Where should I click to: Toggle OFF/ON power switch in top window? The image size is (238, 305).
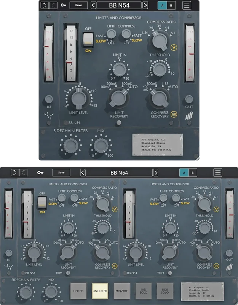[88, 39]
